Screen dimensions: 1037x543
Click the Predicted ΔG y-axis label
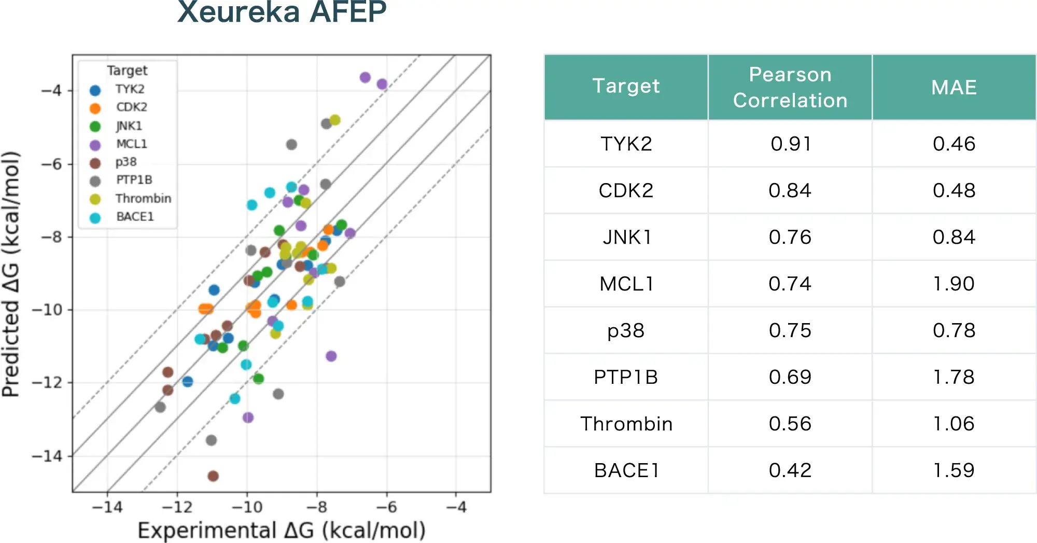pos(11,274)
